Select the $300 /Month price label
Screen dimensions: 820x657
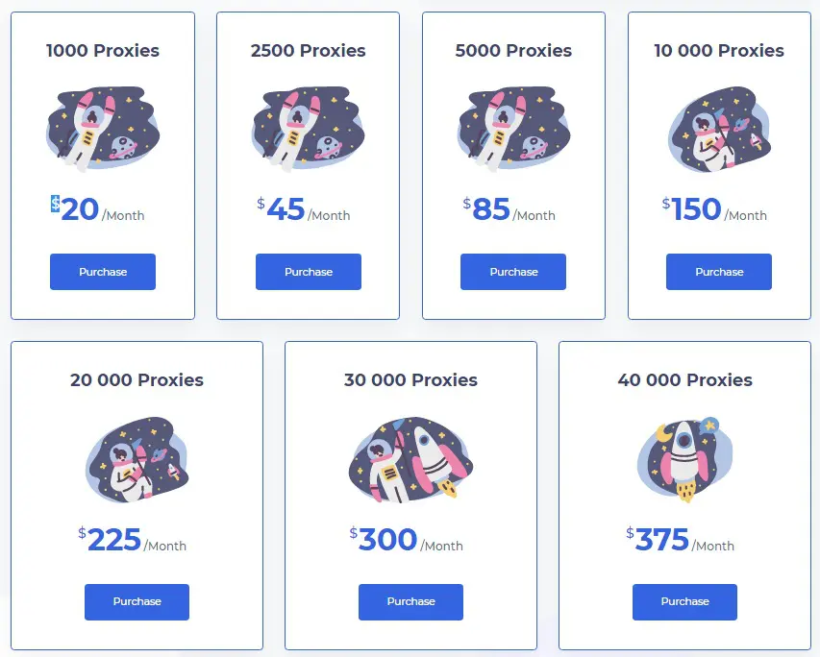click(x=407, y=540)
